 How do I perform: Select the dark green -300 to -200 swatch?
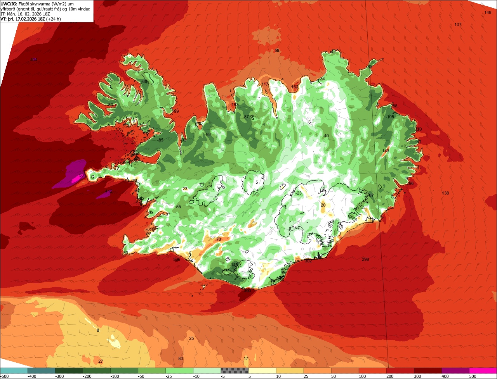tap(69, 370)
